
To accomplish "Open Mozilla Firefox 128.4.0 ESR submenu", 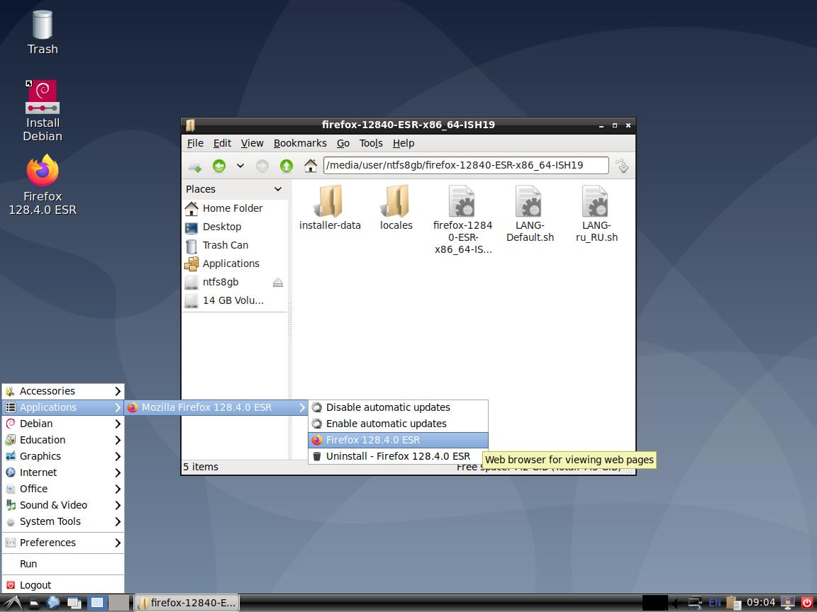I will pos(216,407).
